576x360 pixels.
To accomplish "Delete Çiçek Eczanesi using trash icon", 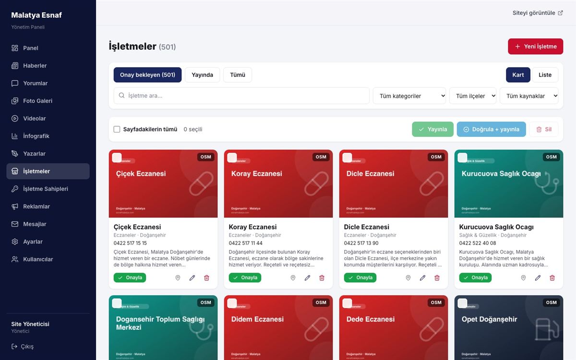I will [x=206, y=278].
